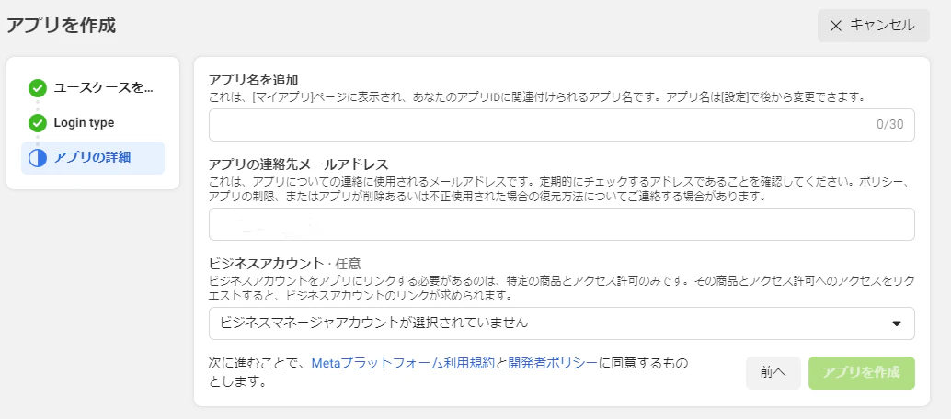951x419 pixels.
Task: Click the キャンセル button
Action: [874, 26]
